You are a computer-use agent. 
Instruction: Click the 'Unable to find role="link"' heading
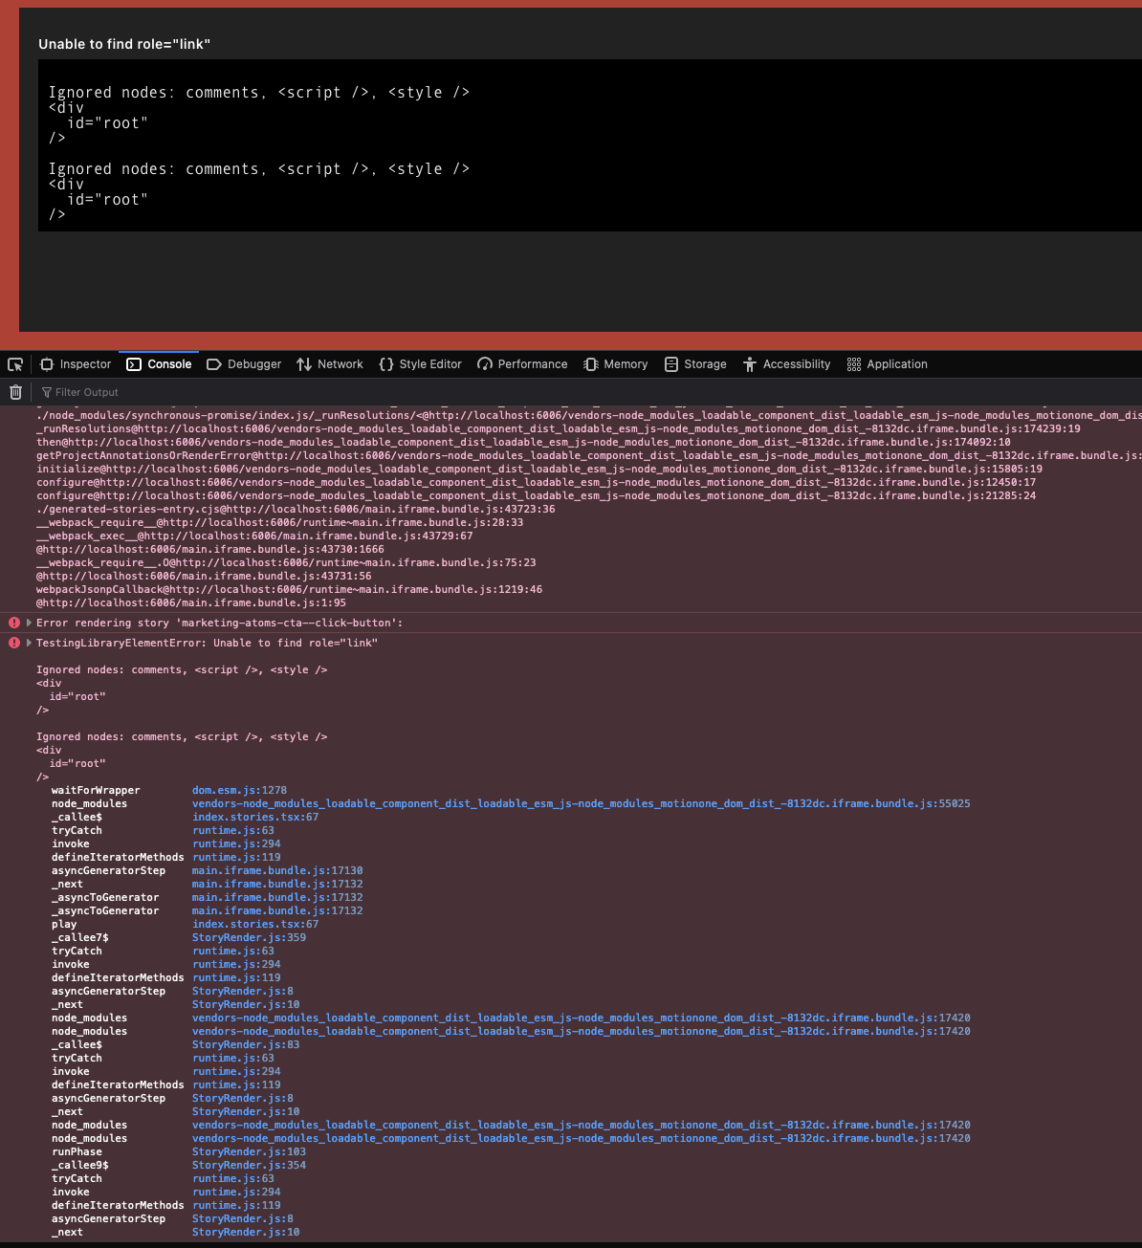point(124,44)
